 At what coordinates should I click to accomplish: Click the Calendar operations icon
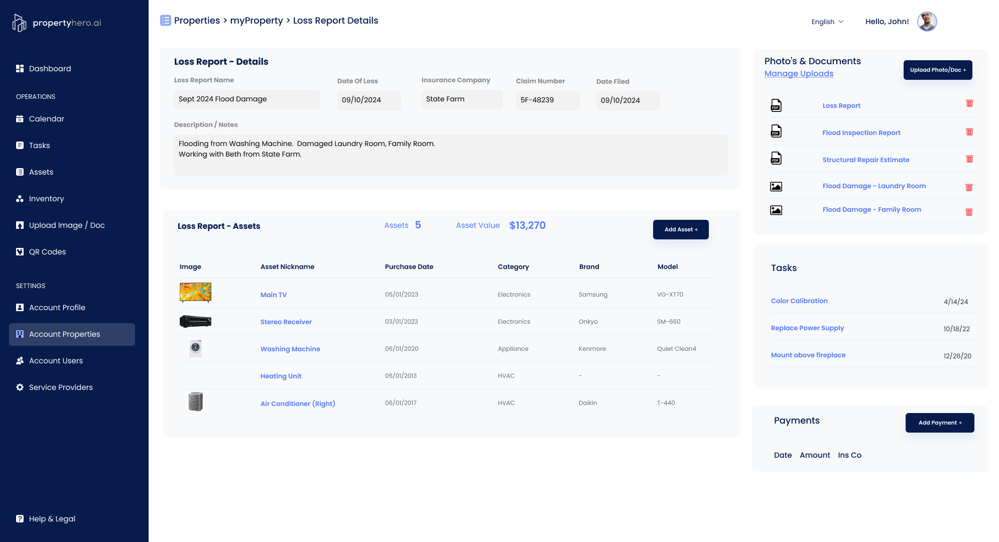coord(20,118)
